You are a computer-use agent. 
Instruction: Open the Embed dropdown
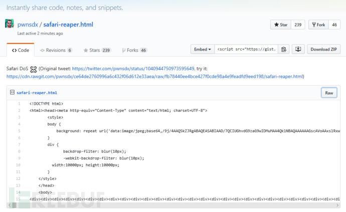[203, 49]
